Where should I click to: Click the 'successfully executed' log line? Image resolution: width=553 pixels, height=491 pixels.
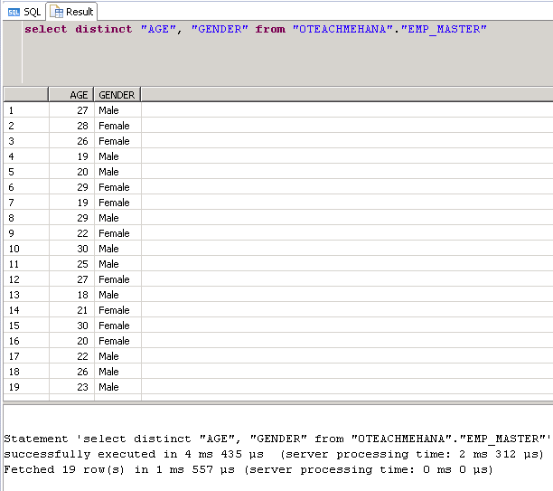tap(274, 454)
